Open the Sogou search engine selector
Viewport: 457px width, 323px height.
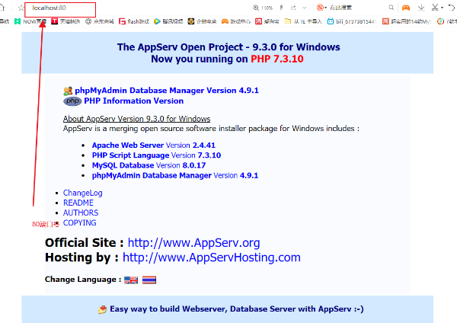[321, 8]
